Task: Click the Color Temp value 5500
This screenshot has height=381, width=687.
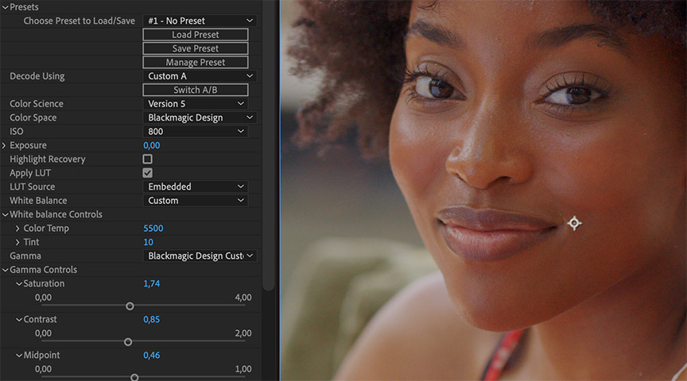Action: tap(153, 229)
